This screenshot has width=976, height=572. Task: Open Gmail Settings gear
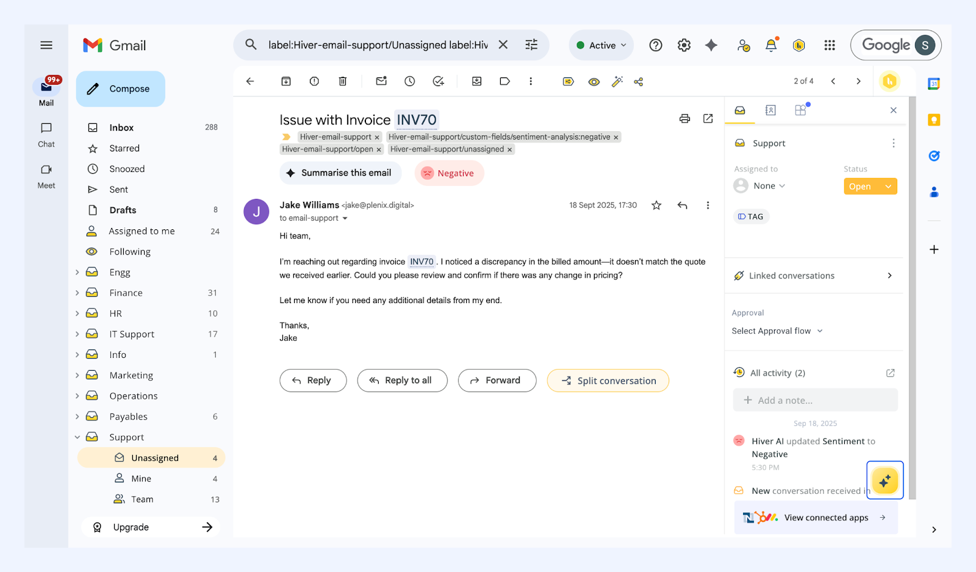click(x=684, y=45)
